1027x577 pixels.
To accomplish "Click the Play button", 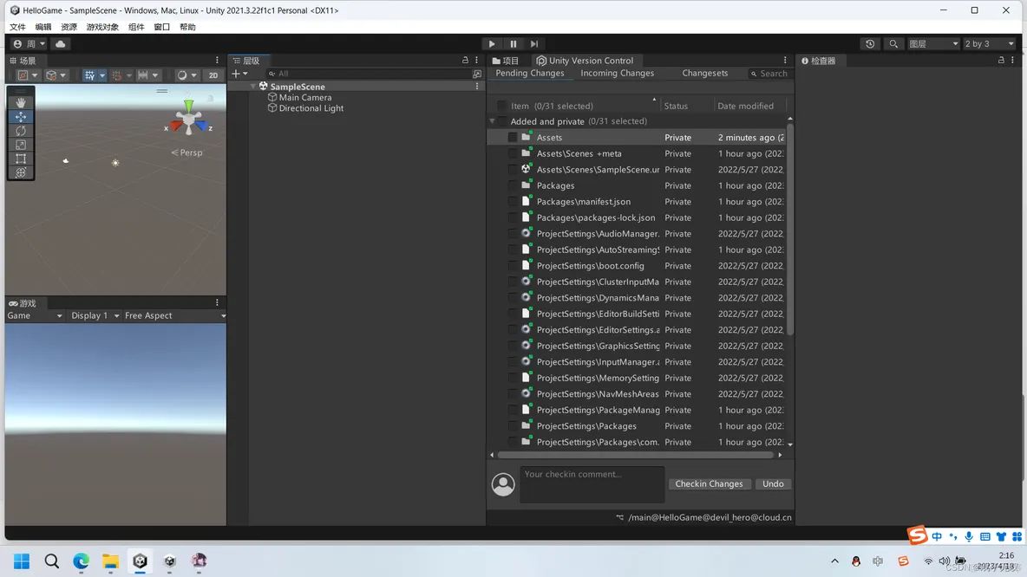I will (x=492, y=44).
